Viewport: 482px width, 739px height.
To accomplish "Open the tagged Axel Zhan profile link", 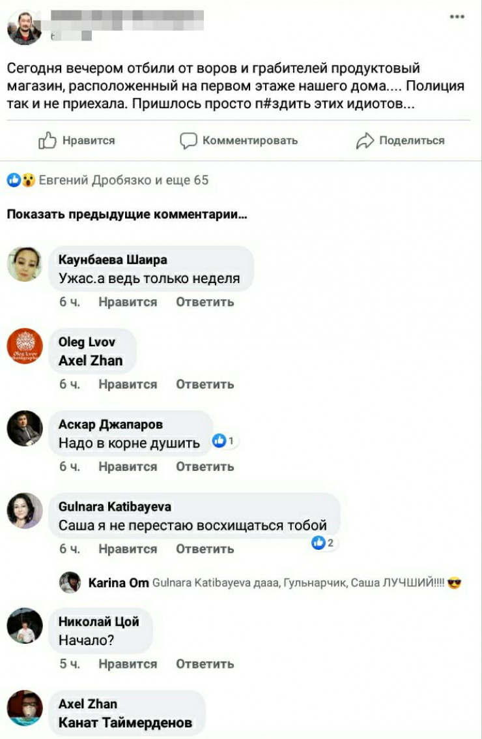I will (91, 361).
